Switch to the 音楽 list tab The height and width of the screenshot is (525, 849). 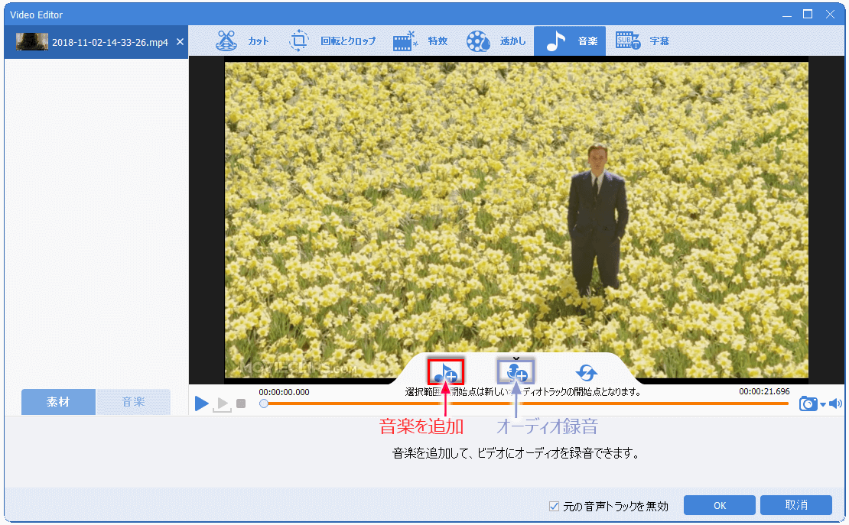pos(133,402)
